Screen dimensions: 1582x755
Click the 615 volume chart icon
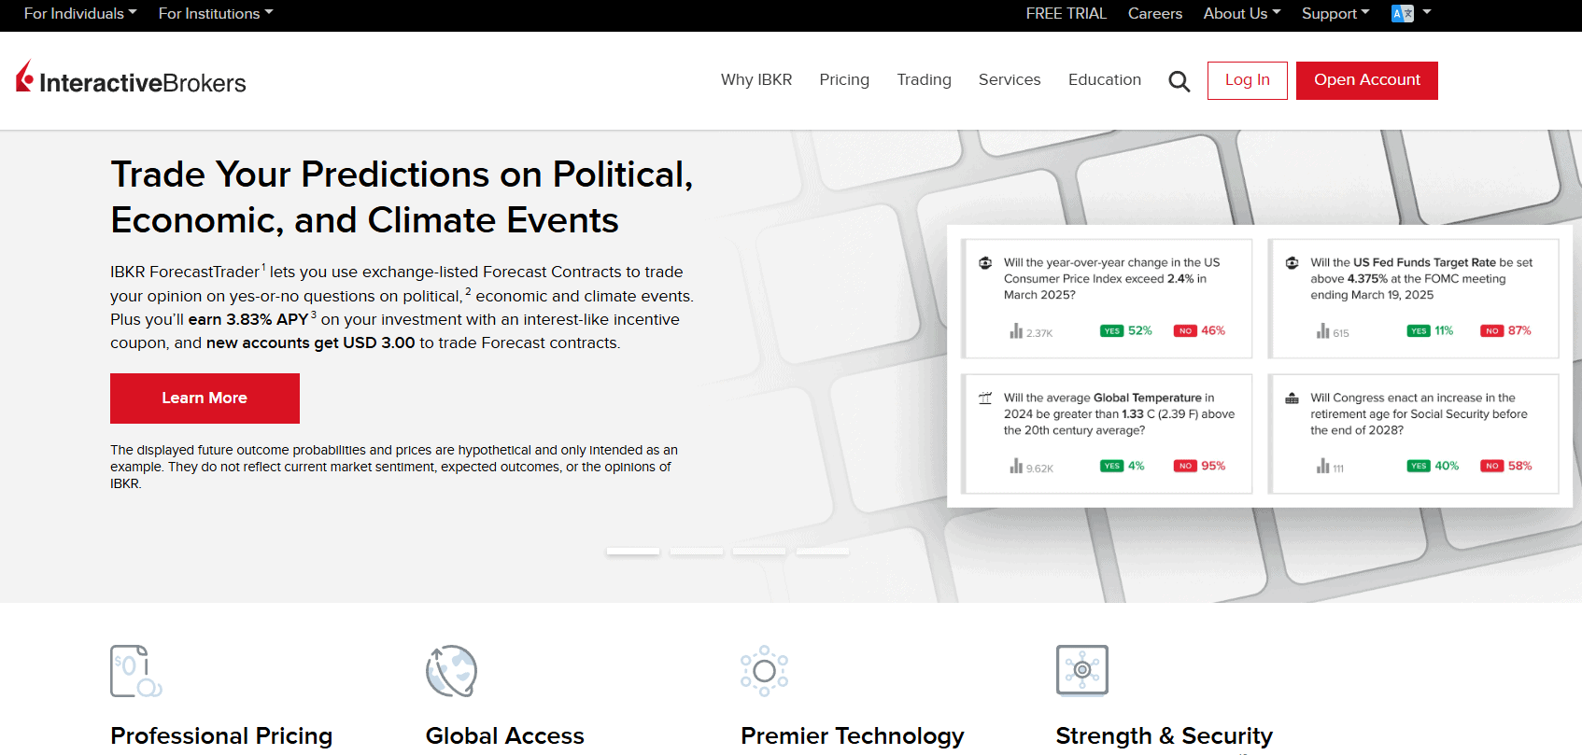[1323, 331]
